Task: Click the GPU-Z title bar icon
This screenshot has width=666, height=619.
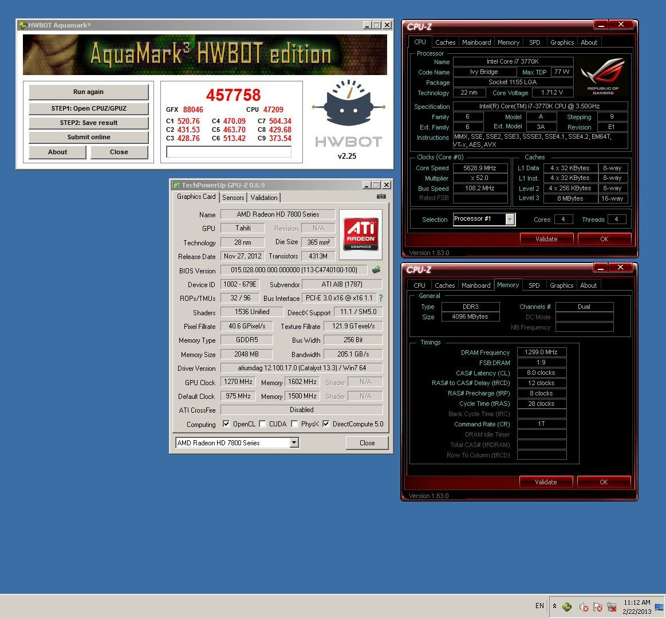Action: click(176, 185)
